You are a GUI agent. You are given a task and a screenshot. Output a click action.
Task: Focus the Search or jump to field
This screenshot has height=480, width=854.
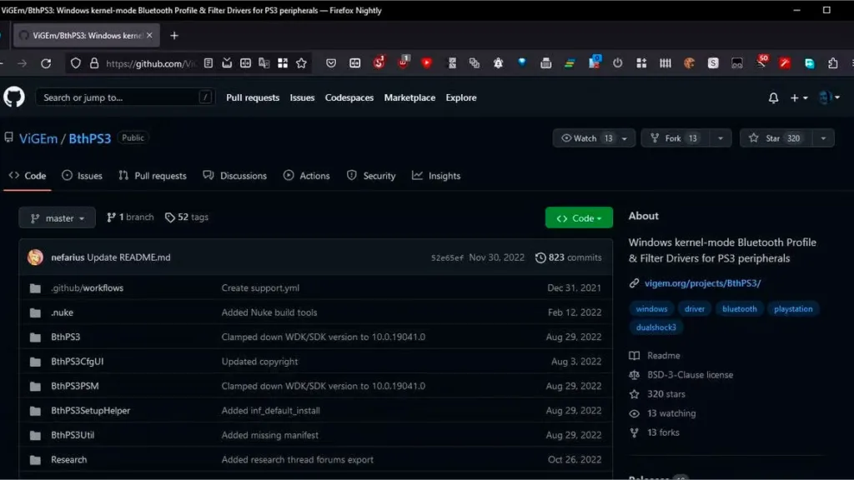tap(125, 98)
